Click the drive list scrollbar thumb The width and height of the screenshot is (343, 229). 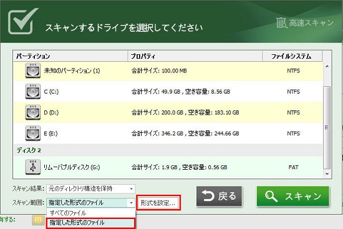pyautogui.click(x=327, y=127)
